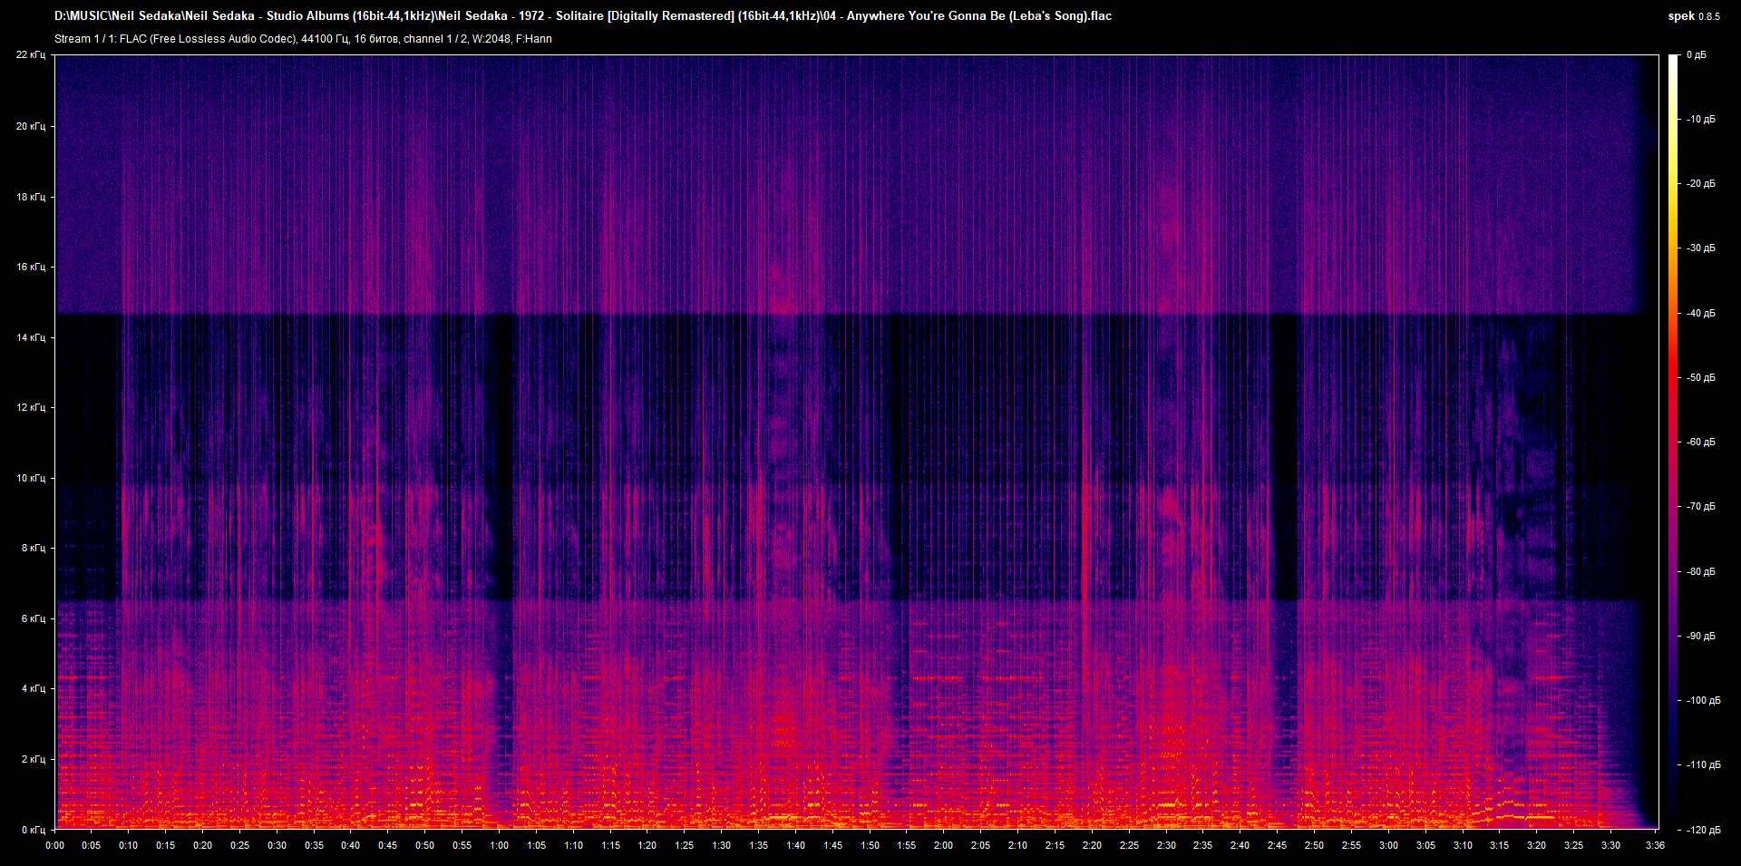Click the 3:00 time axis marker
Viewport: 1741px width, 866px height.
point(1388,845)
